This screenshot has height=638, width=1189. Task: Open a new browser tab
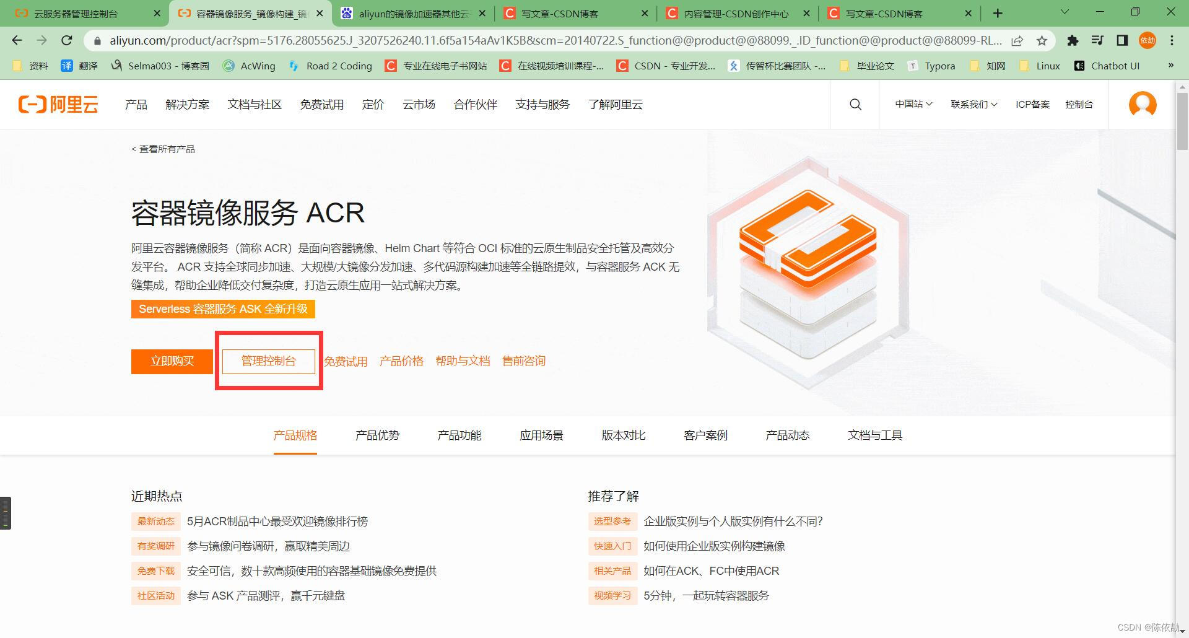998,13
